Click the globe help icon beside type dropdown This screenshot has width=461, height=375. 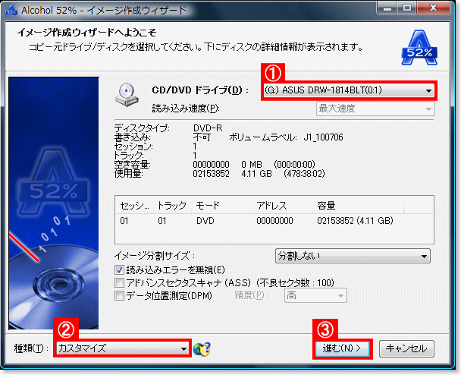202,349
